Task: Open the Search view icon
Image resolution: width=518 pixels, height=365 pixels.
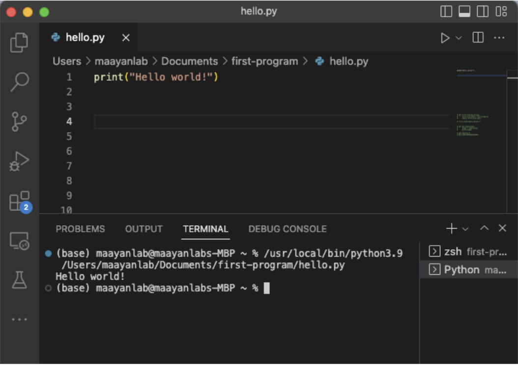Action: click(x=19, y=82)
